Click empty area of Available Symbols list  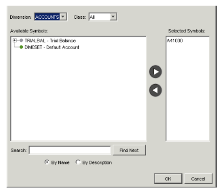[79, 94]
